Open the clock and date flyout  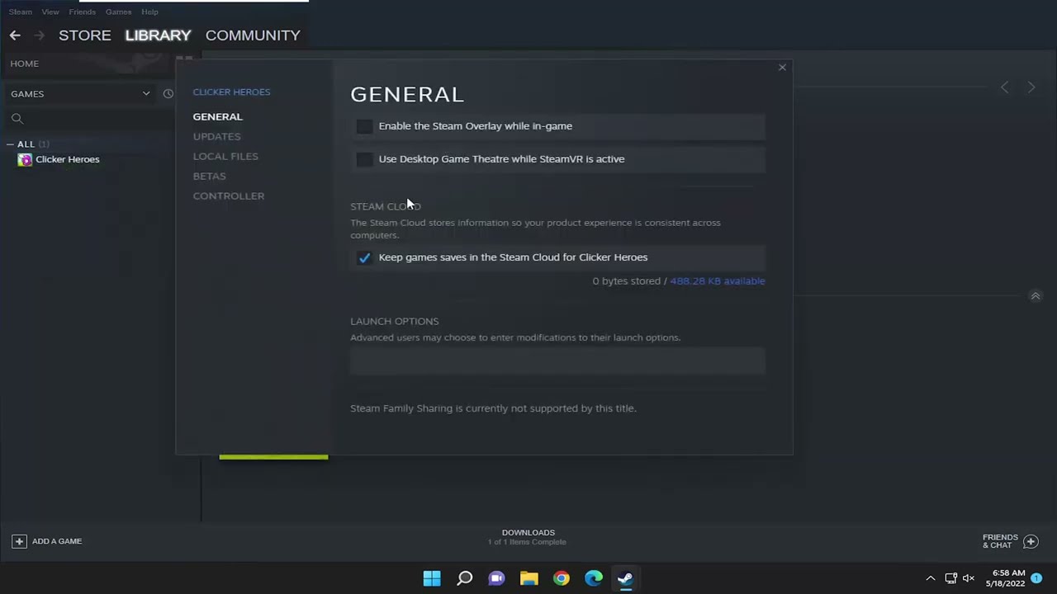1005,578
